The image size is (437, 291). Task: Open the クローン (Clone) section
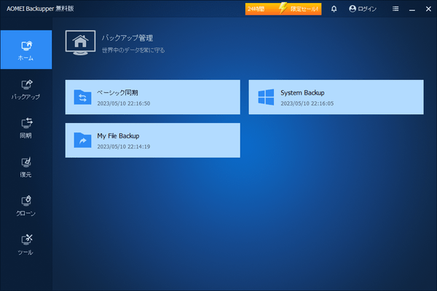click(x=26, y=206)
